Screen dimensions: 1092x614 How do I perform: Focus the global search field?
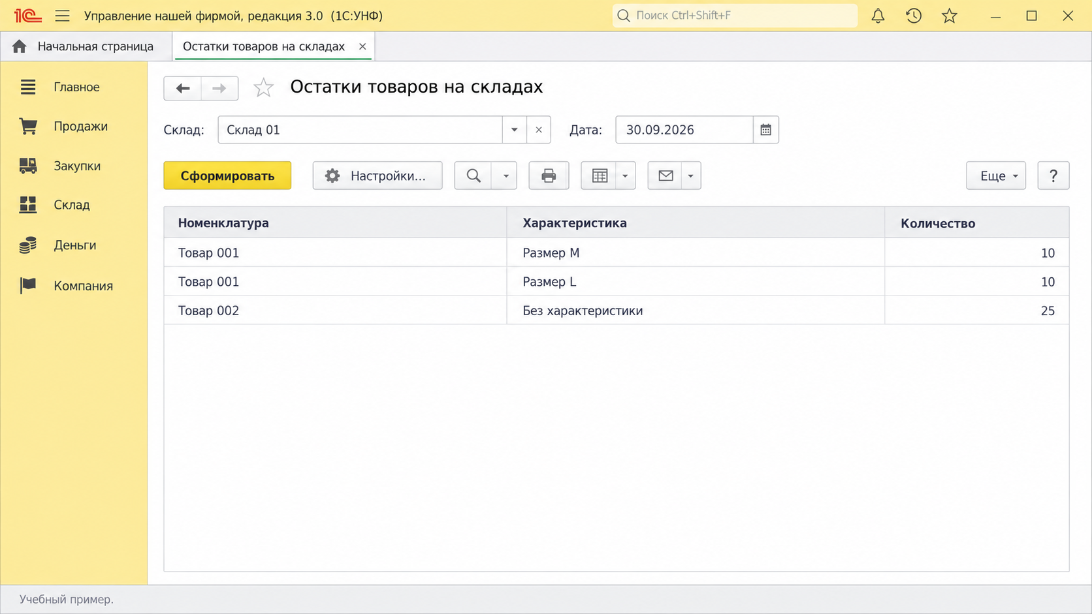pos(735,16)
